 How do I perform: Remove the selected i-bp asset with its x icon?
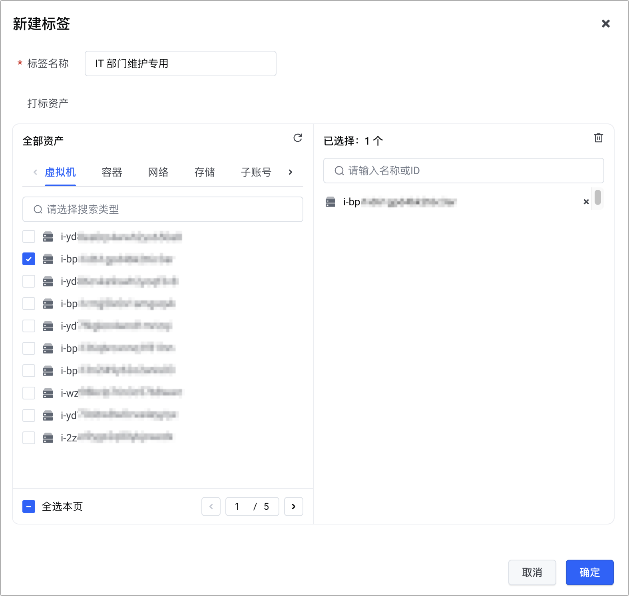[x=586, y=202]
